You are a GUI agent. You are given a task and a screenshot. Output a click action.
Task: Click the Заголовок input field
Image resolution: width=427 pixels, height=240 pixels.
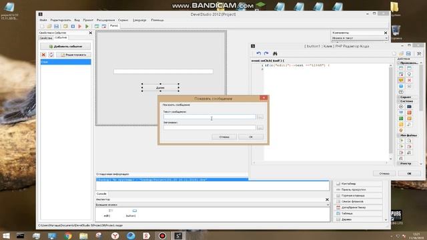[x=209, y=127]
